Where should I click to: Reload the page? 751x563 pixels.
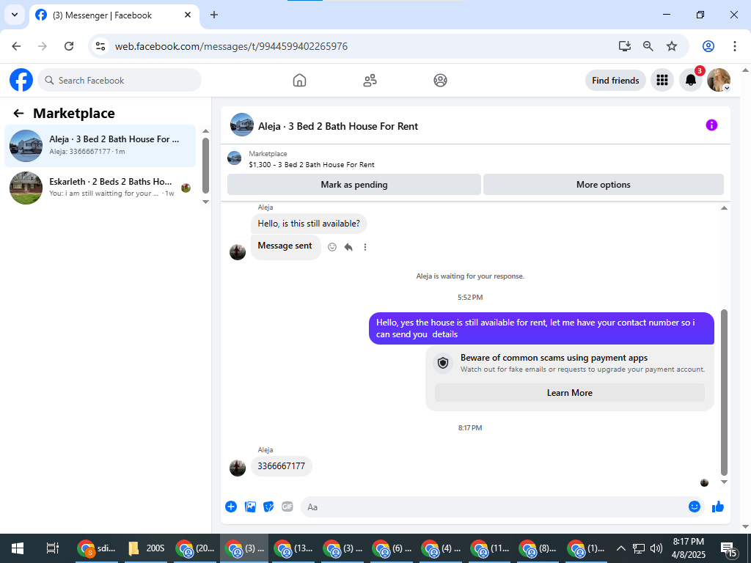pos(69,46)
